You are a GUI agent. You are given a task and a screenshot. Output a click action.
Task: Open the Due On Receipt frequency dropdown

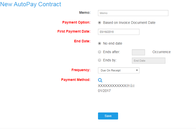coord(119,70)
